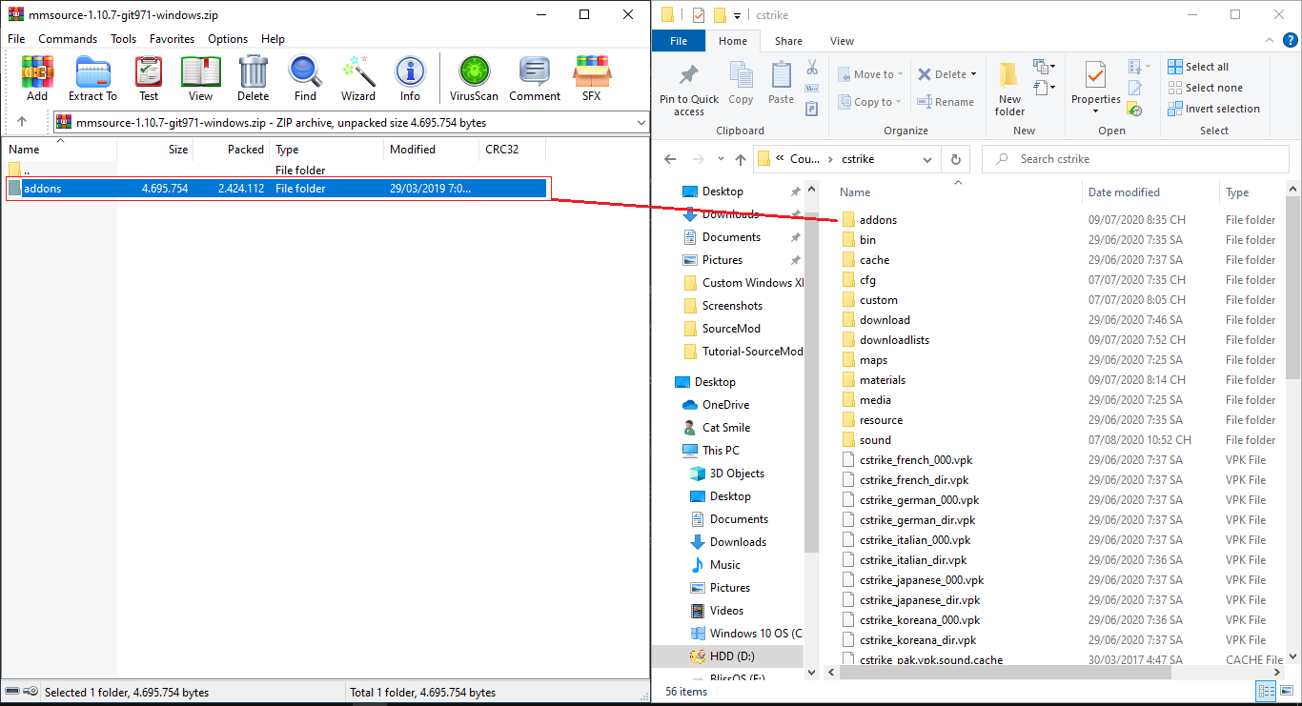Open the Delete dropdown arrow in ribbon
This screenshot has height=706, width=1302.
pyautogui.click(x=973, y=74)
